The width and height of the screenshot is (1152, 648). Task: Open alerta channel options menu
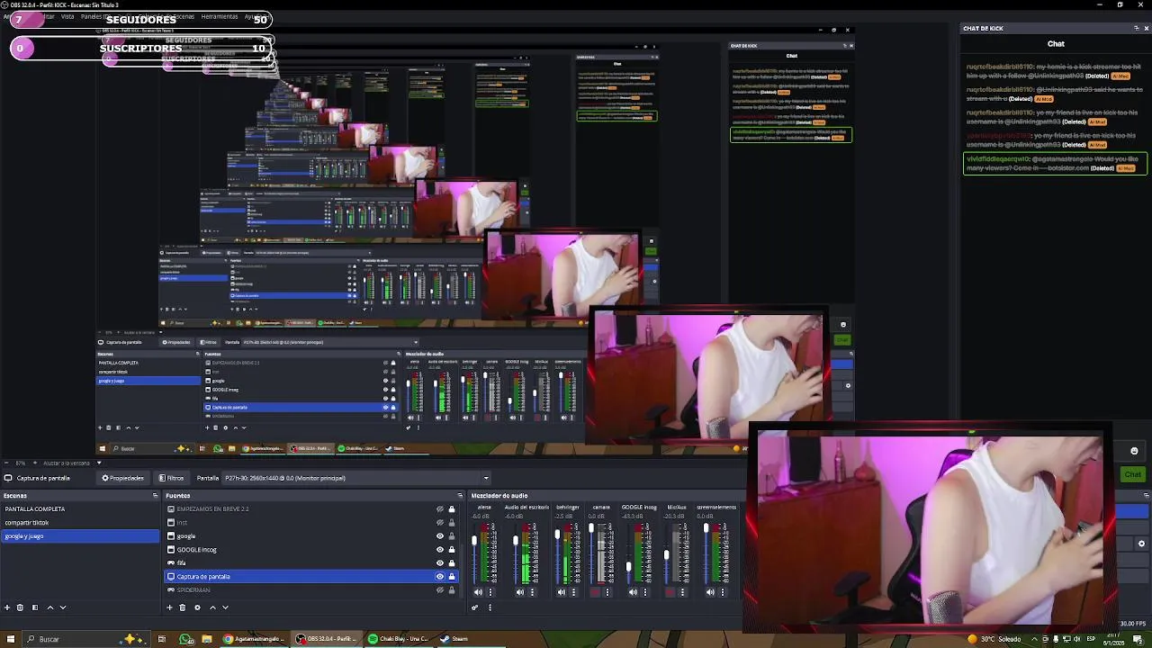(x=490, y=592)
